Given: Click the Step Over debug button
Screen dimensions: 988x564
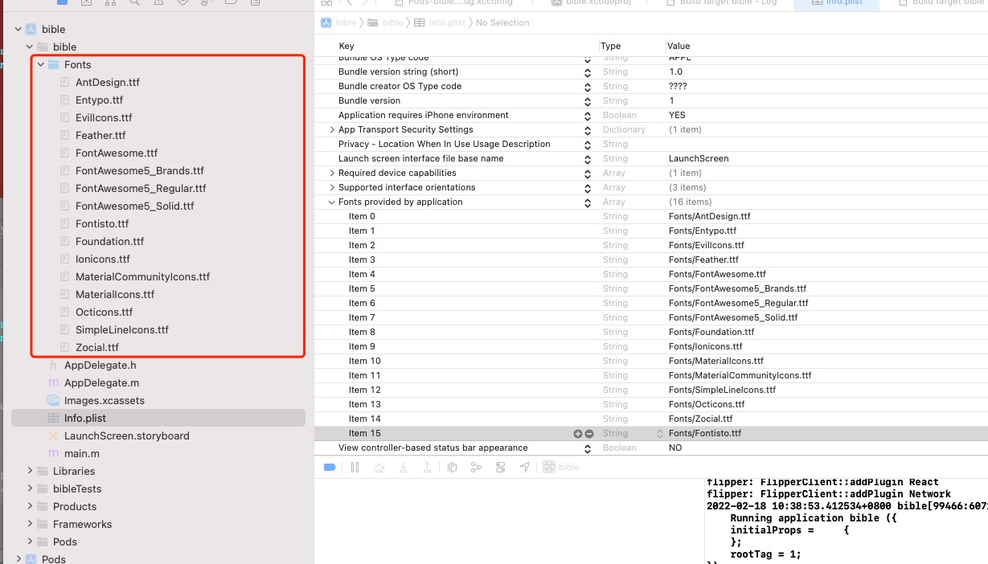Looking at the screenshot, I should 379,468.
